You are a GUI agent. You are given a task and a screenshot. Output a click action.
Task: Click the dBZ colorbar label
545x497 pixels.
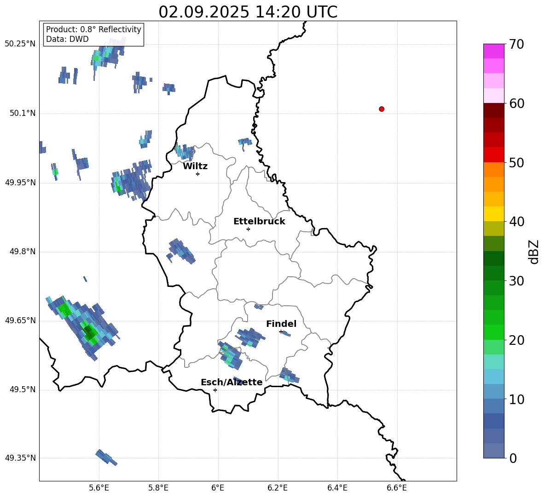tap(534, 251)
